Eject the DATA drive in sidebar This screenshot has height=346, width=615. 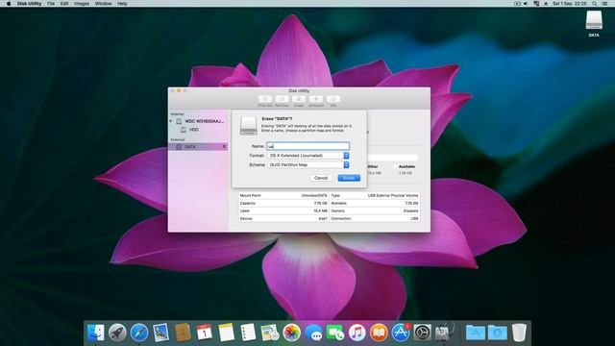pyautogui.click(x=224, y=147)
